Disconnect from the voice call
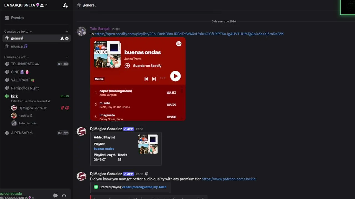 click(64, 196)
